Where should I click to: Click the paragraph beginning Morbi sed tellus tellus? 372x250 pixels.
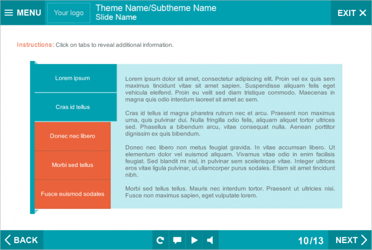(230, 192)
